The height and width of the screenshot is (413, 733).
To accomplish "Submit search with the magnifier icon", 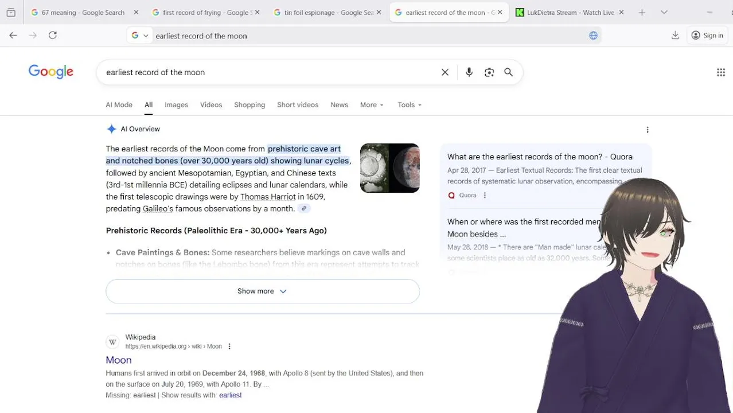I will coord(509,72).
